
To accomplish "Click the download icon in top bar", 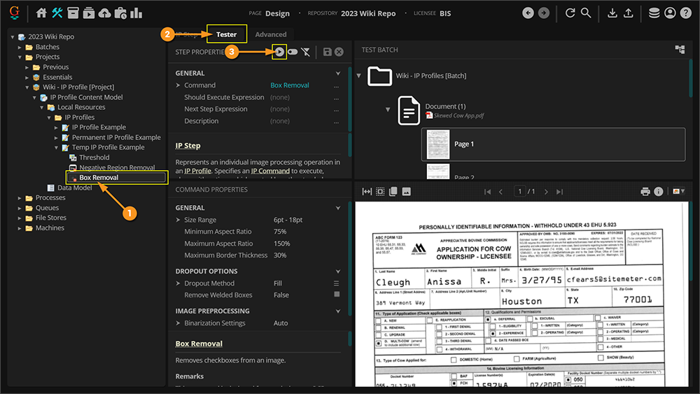I will (612, 13).
